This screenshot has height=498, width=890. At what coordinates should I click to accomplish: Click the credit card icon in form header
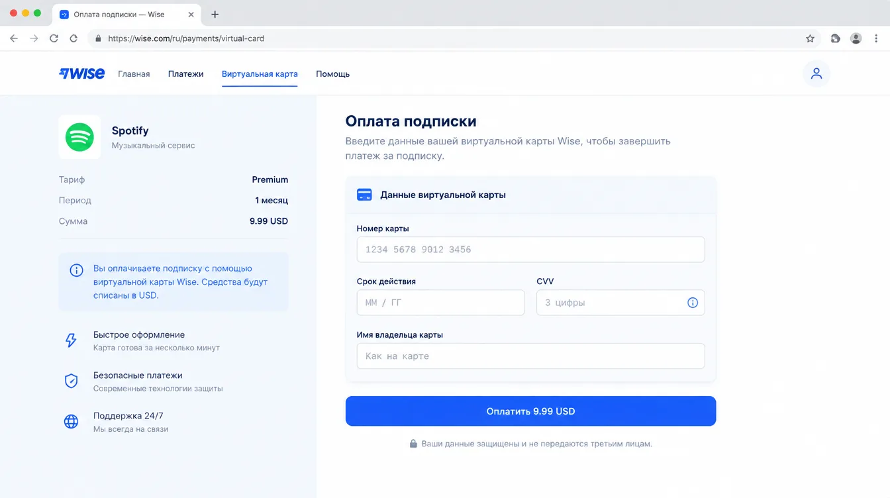364,195
